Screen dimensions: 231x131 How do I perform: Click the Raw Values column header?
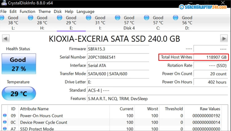coord(210,109)
